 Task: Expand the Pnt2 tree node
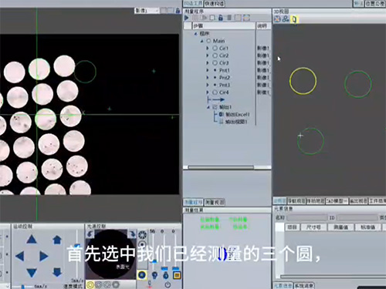208,78
